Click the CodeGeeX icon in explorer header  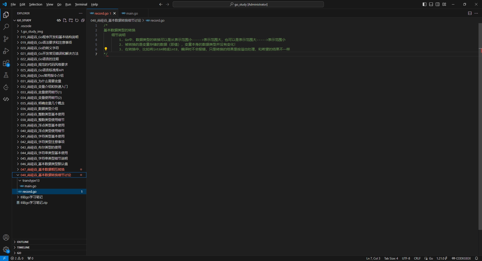[x=59, y=20]
